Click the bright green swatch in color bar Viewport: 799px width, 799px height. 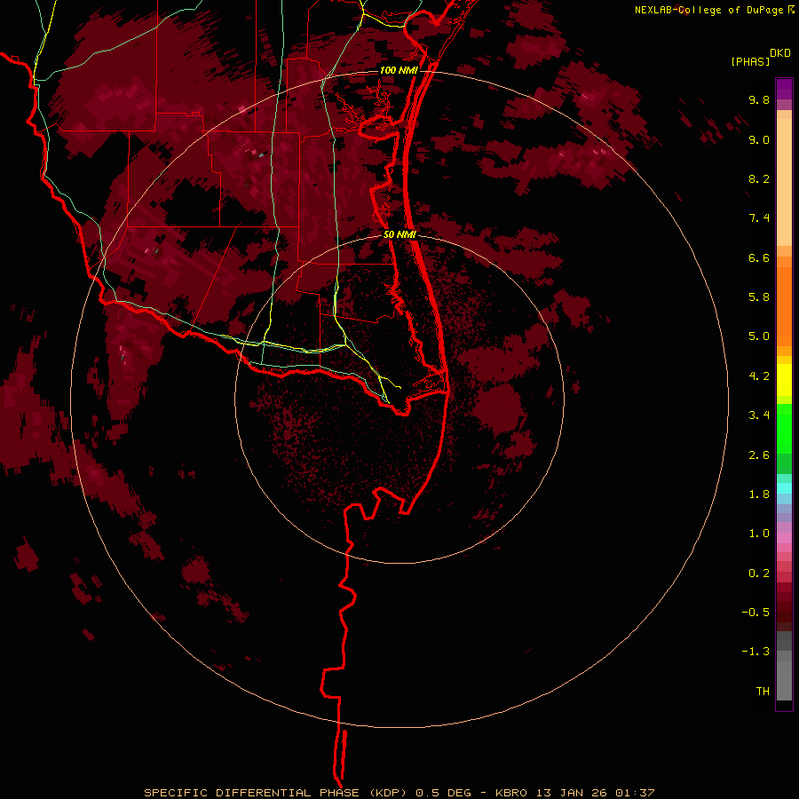[784, 429]
